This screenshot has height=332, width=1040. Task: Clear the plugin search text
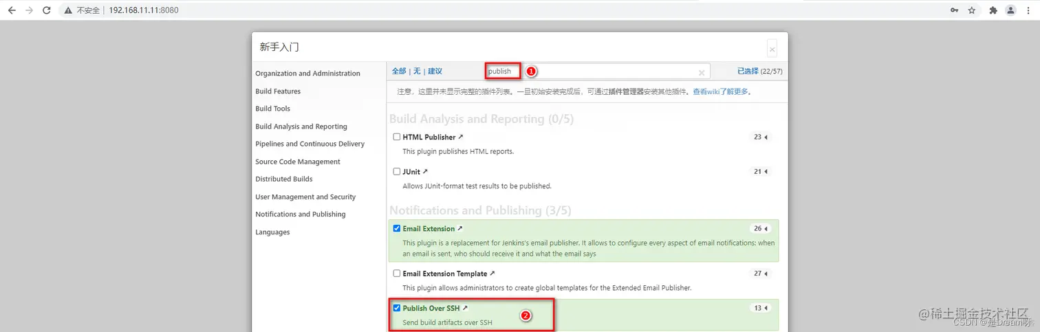pyautogui.click(x=702, y=71)
